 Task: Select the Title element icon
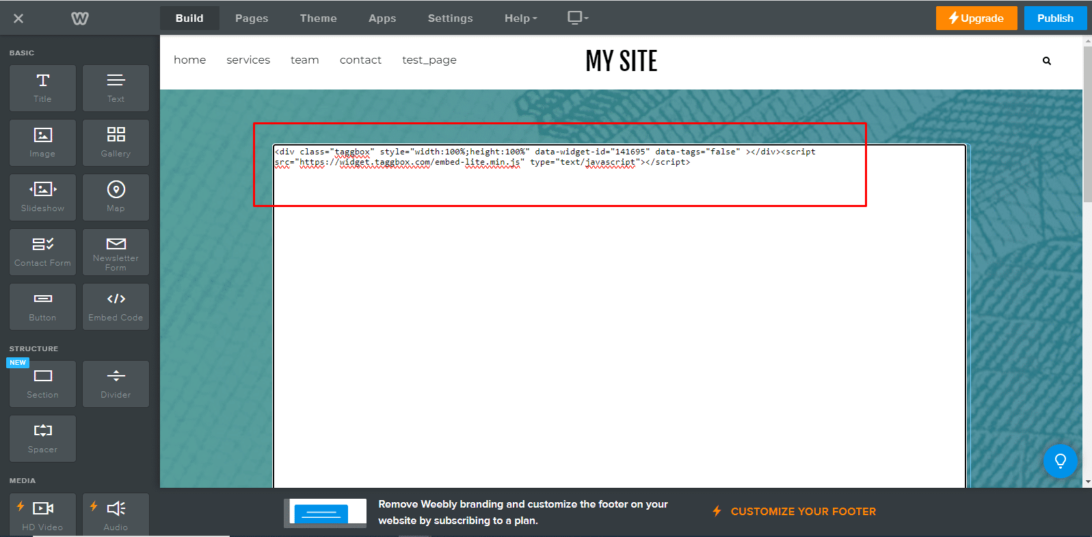tap(42, 87)
